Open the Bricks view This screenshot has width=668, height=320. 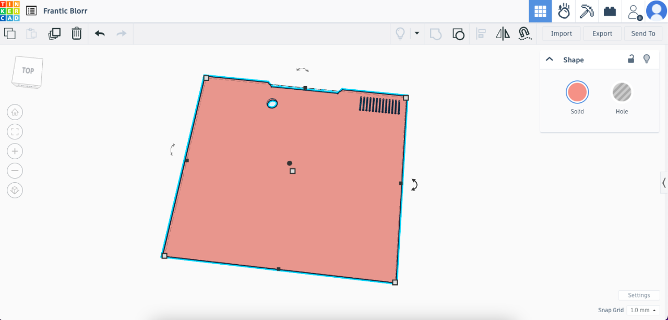610,11
